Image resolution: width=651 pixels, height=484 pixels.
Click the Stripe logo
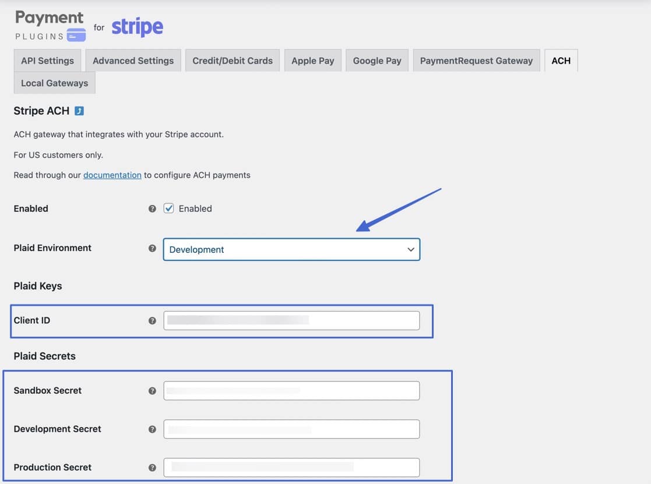coord(138,27)
